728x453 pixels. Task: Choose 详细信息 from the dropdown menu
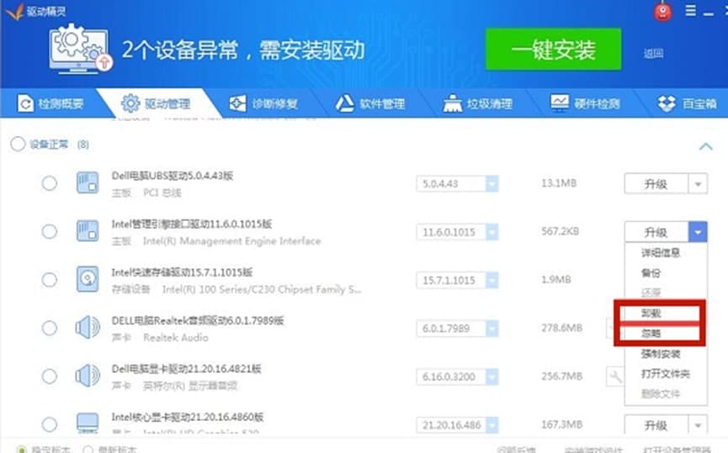(660, 253)
